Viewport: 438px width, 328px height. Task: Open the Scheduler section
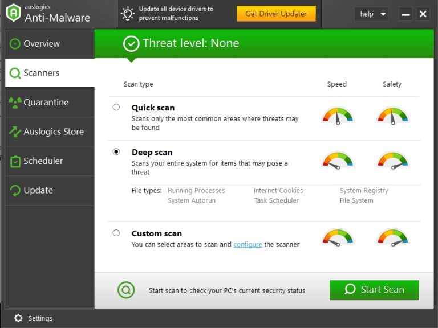[50, 161]
